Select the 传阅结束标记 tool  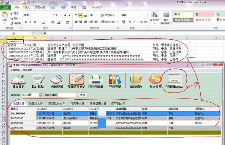click(x=76, y=81)
